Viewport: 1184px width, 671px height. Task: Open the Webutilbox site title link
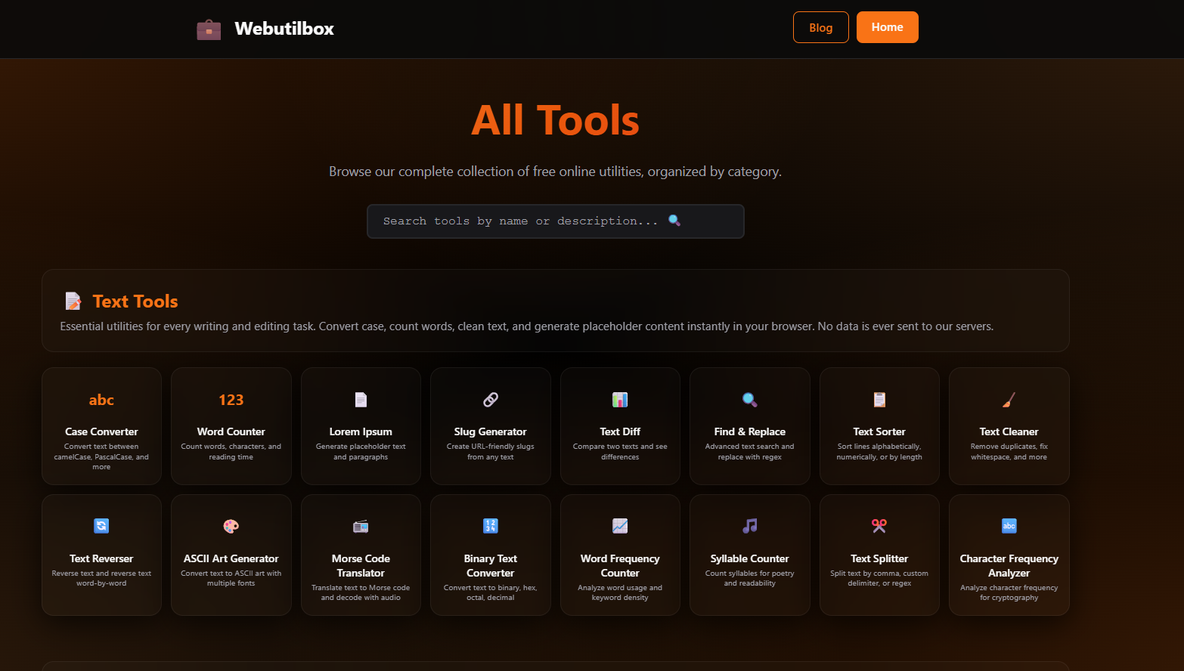(284, 29)
